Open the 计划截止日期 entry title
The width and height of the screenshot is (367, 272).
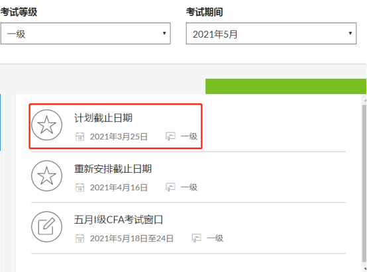(x=103, y=118)
